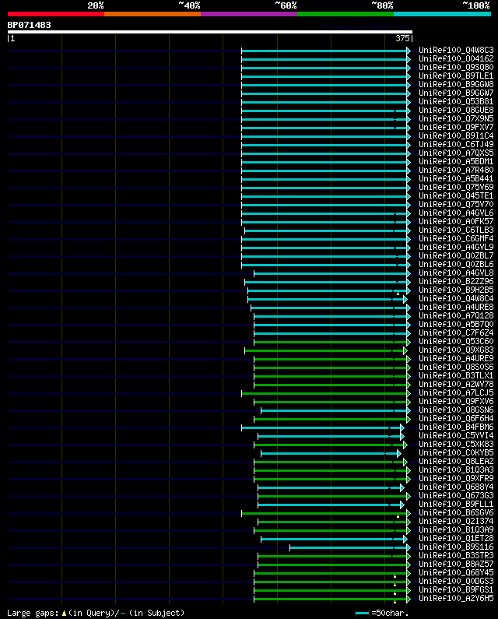Select the UniRef100_C6TJ49 label
The image size is (498, 619).
pos(456,145)
